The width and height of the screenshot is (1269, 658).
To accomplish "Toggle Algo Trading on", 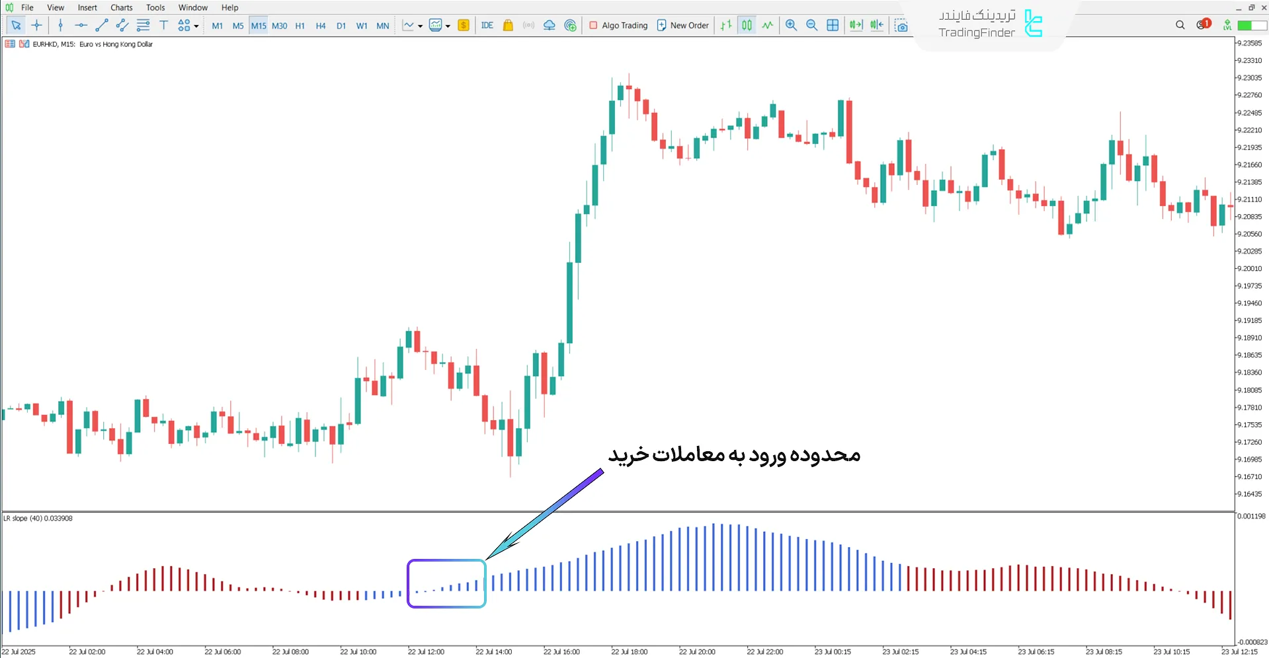I will (618, 25).
